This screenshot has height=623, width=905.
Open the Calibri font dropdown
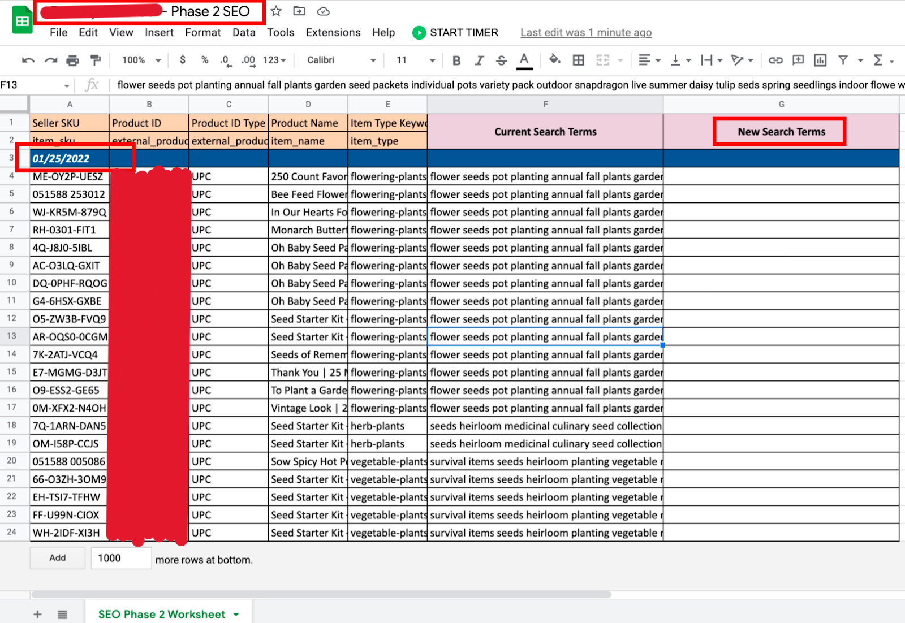[342, 60]
